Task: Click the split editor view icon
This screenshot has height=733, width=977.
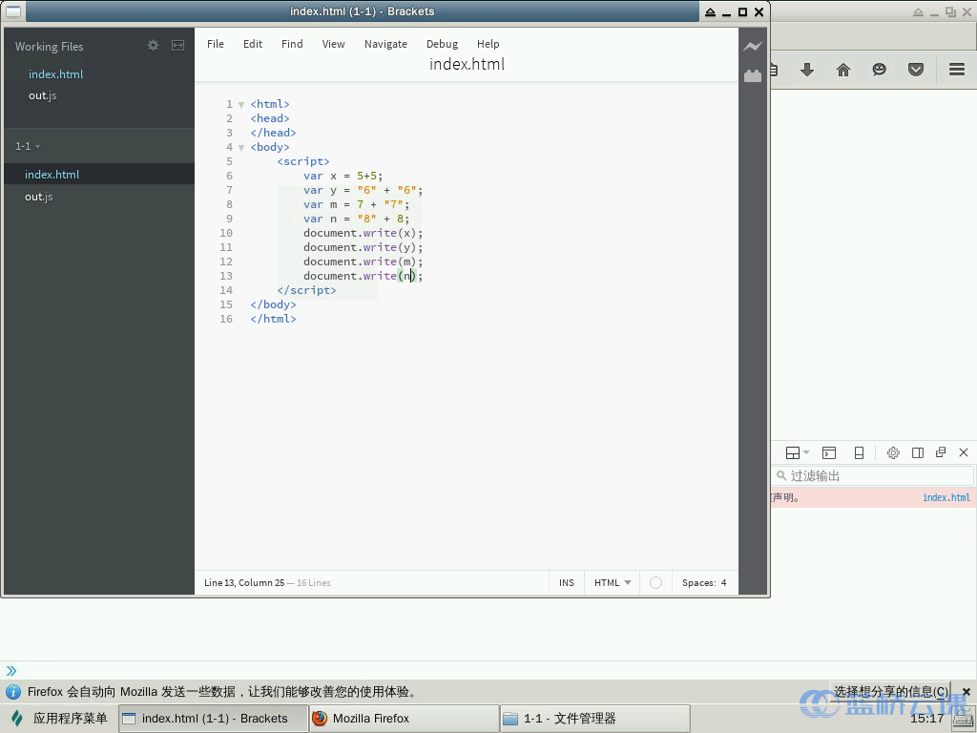Action: click(x=177, y=46)
